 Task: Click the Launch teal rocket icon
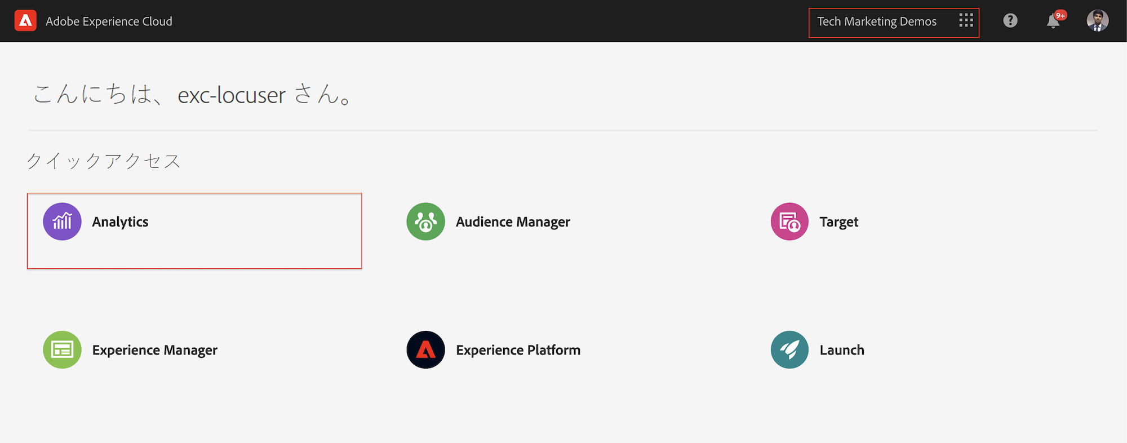789,349
